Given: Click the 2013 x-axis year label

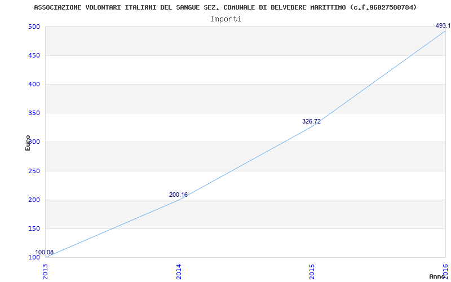Looking at the screenshot, I should (x=46, y=272).
